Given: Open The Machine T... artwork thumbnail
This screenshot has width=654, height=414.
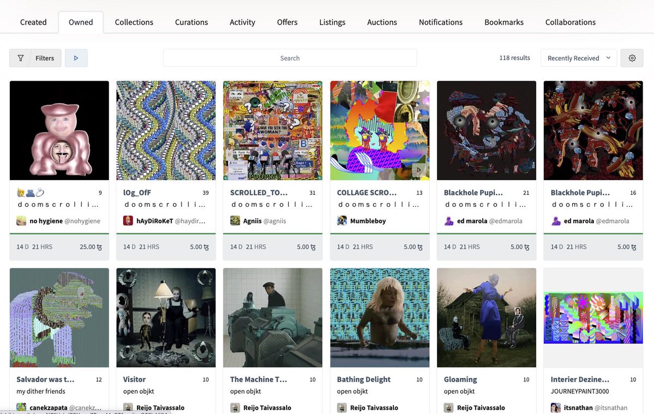Looking at the screenshot, I should coord(273,317).
